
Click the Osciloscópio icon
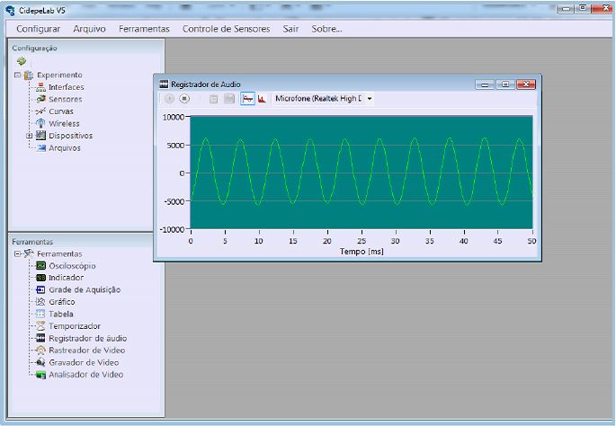pyautogui.click(x=40, y=266)
